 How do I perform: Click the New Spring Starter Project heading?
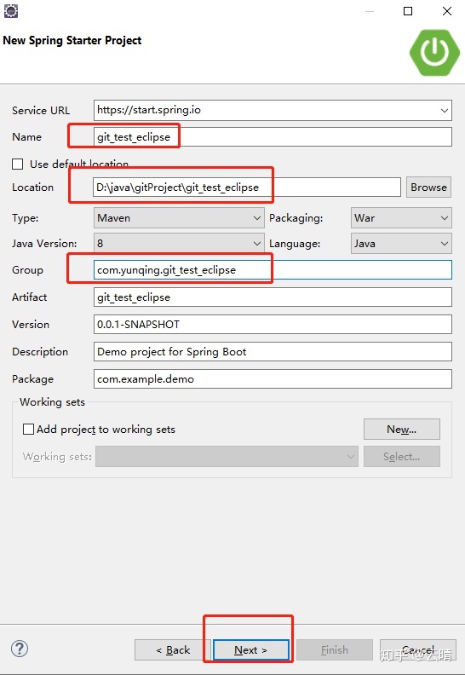coord(72,40)
